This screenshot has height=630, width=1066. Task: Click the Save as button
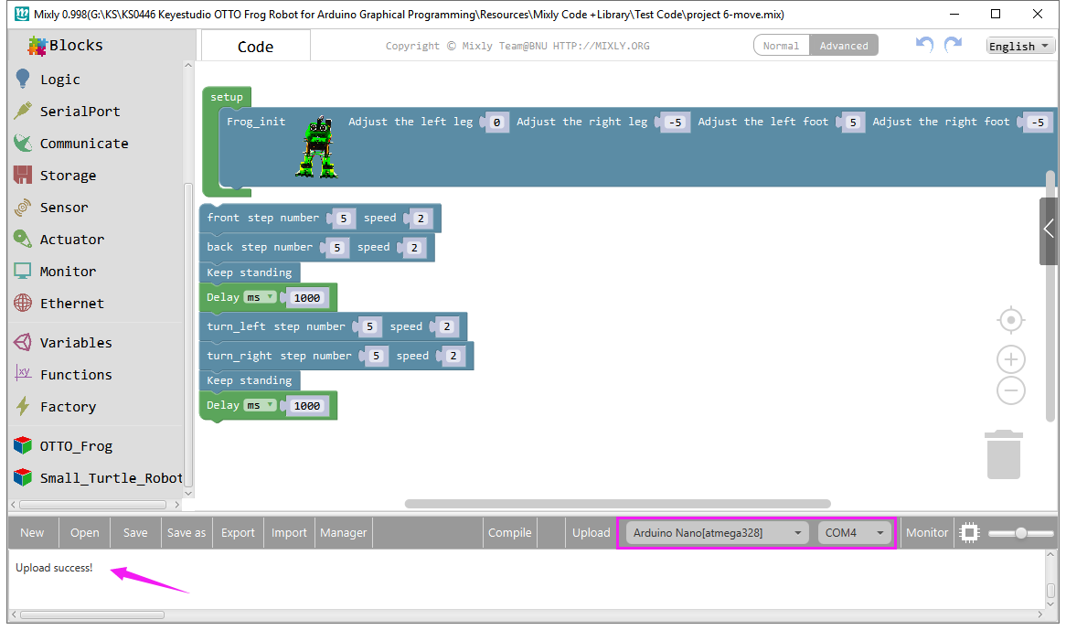(187, 533)
